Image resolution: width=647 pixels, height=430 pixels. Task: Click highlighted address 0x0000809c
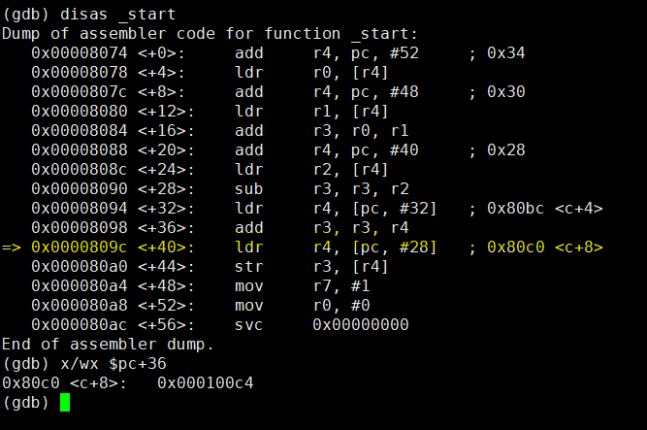(x=80, y=248)
